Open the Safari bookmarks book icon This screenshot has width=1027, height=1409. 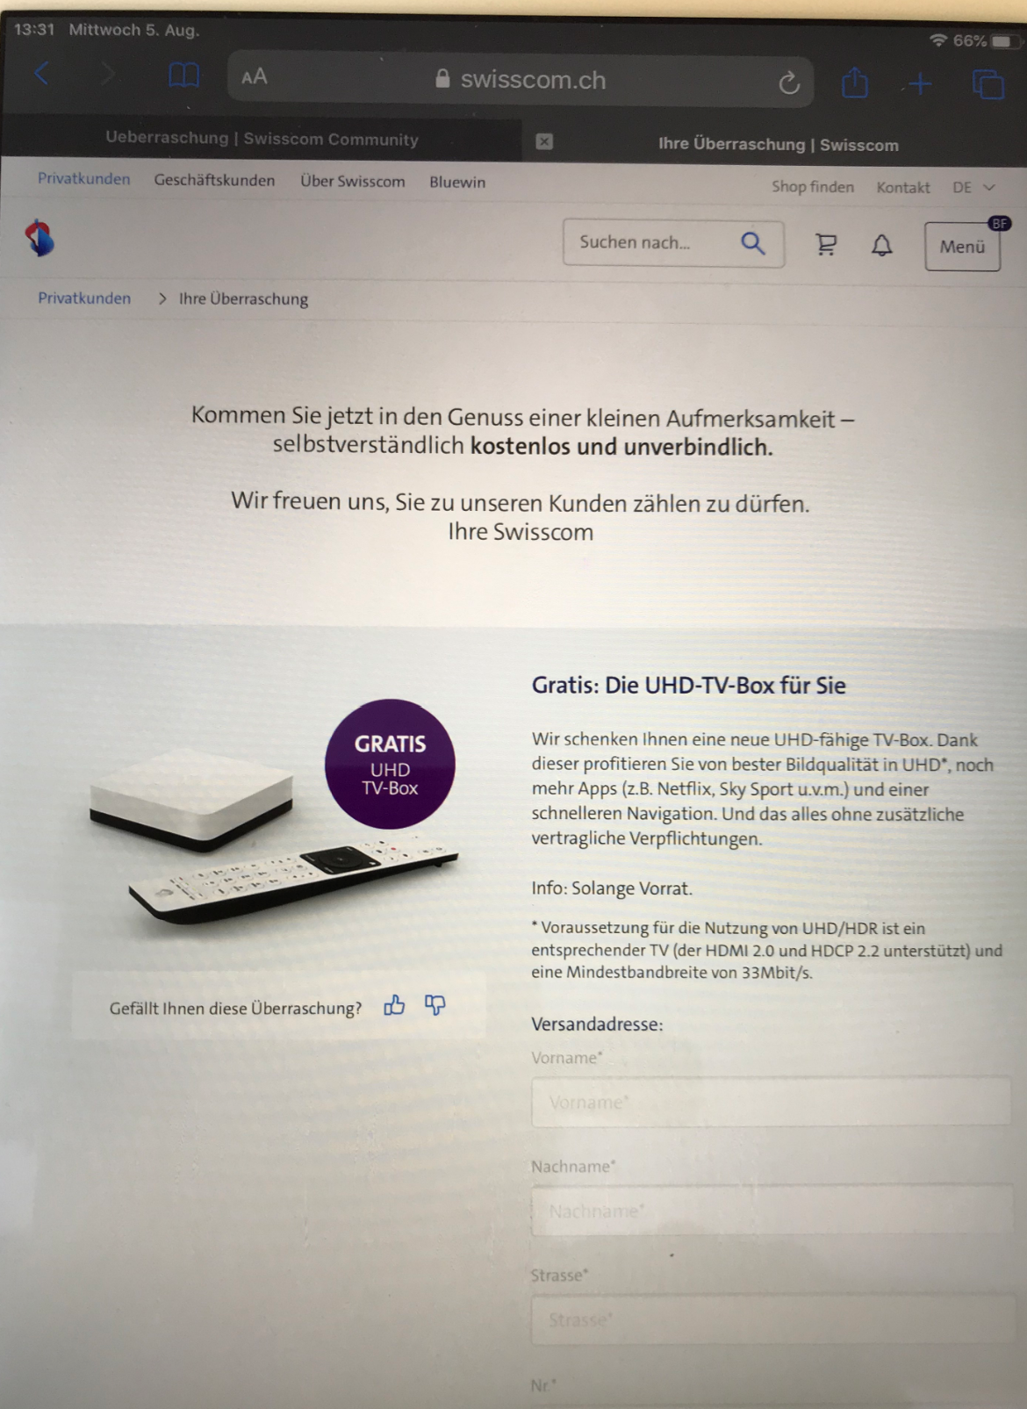pos(183,76)
